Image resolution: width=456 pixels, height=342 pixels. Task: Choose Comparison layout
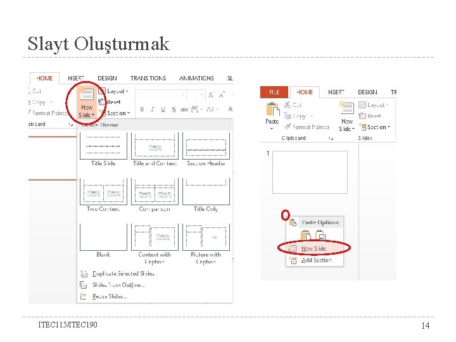155,195
